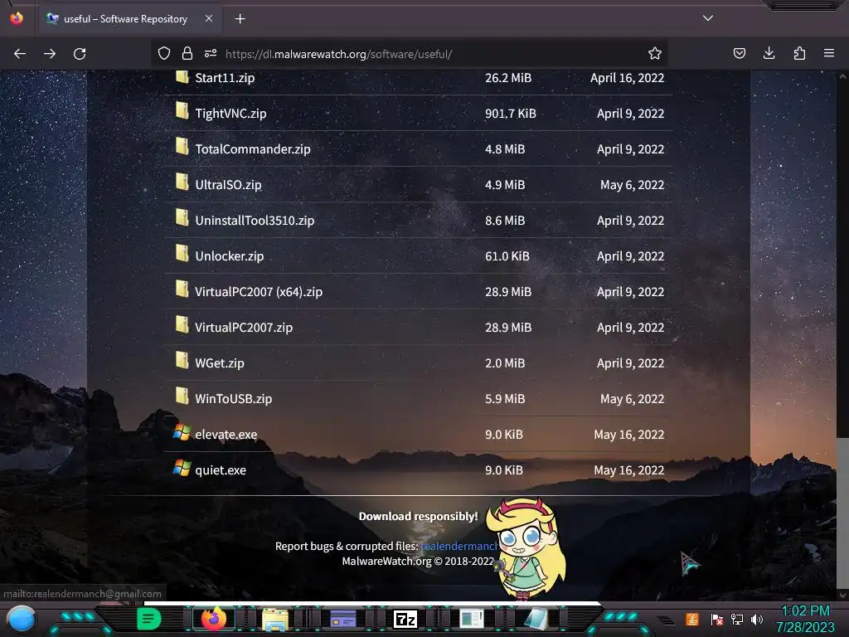Screen dimensions: 849x637
Task: Click the realendermanch email link
Action: pos(458,546)
